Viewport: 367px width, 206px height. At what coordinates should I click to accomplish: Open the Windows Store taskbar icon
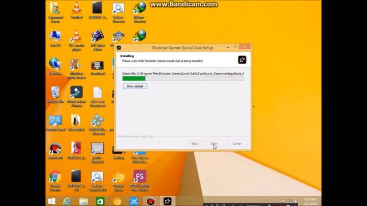(x=100, y=201)
